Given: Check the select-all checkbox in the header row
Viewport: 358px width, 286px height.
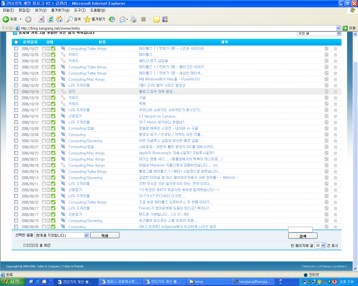Looking at the screenshot, I should point(16,42).
